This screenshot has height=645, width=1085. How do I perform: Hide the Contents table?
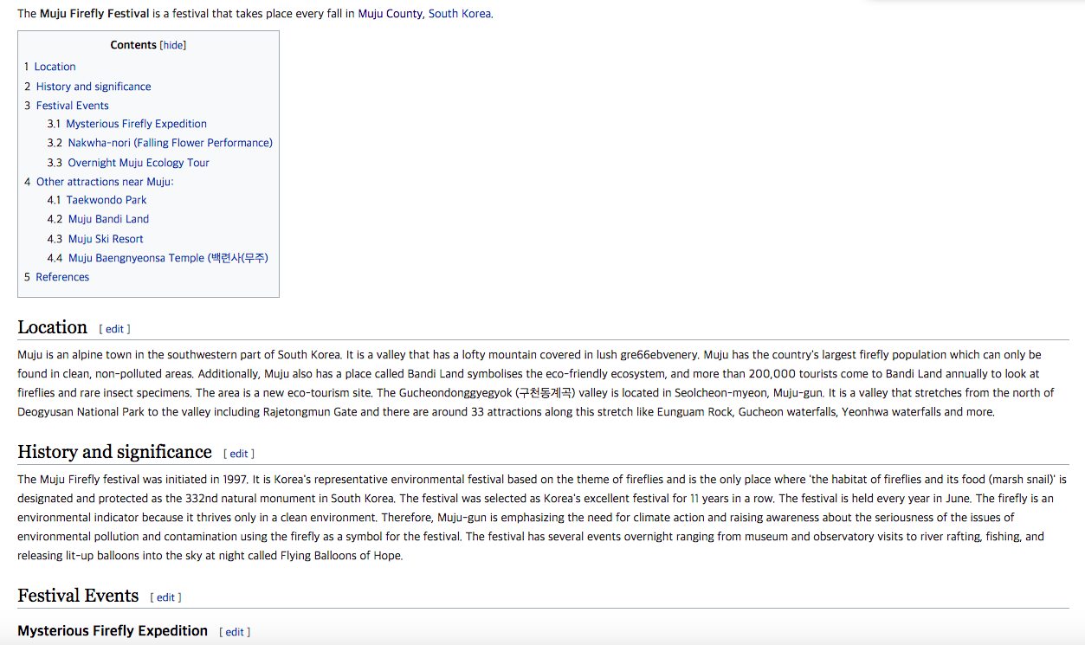[173, 45]
